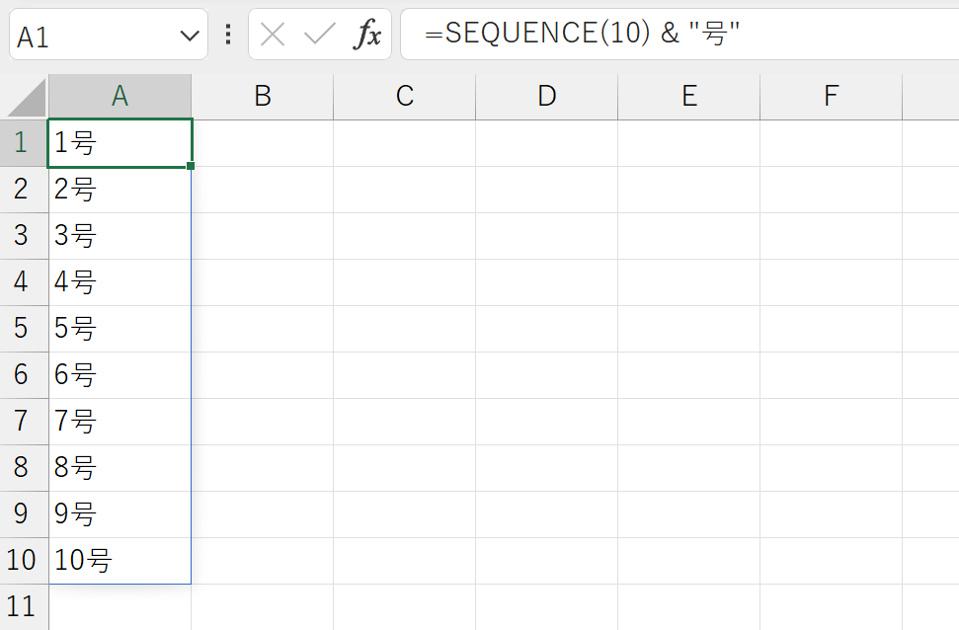Click the Name Box showing A1

tap(109, 35)
